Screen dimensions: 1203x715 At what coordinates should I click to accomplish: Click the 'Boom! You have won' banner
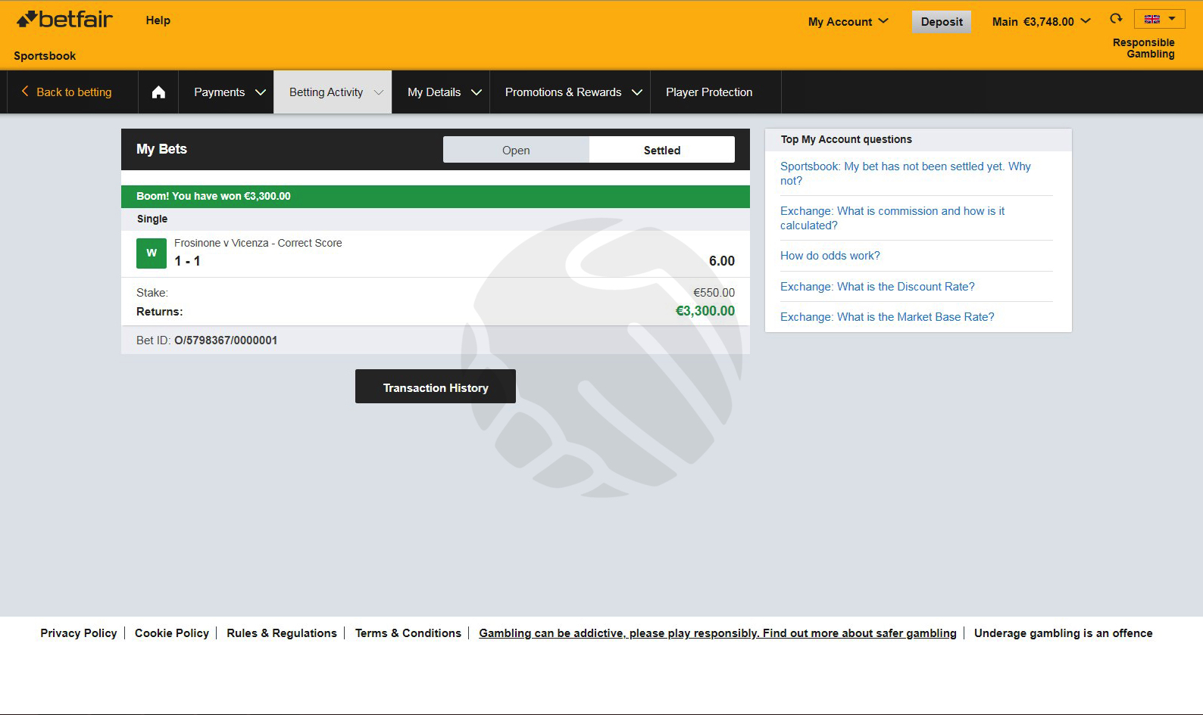(x=436, y=196)
